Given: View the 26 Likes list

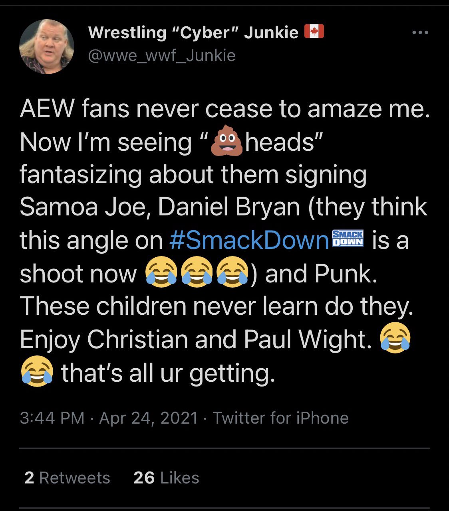Looking at the screenshot, I should (166, 478).
